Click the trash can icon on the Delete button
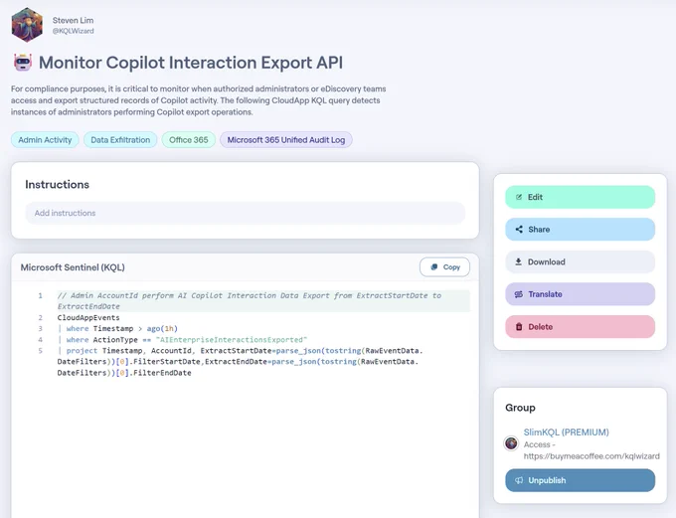This screenshot has height=518, width=676. [519, 326]
